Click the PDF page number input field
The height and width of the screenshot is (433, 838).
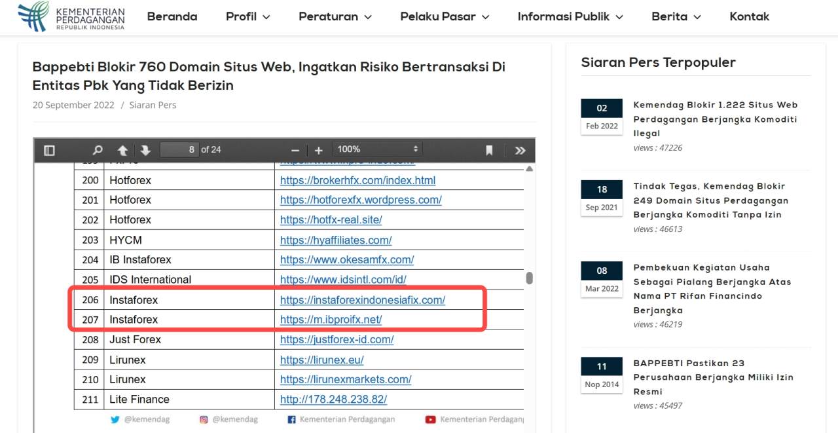[179, 150]
